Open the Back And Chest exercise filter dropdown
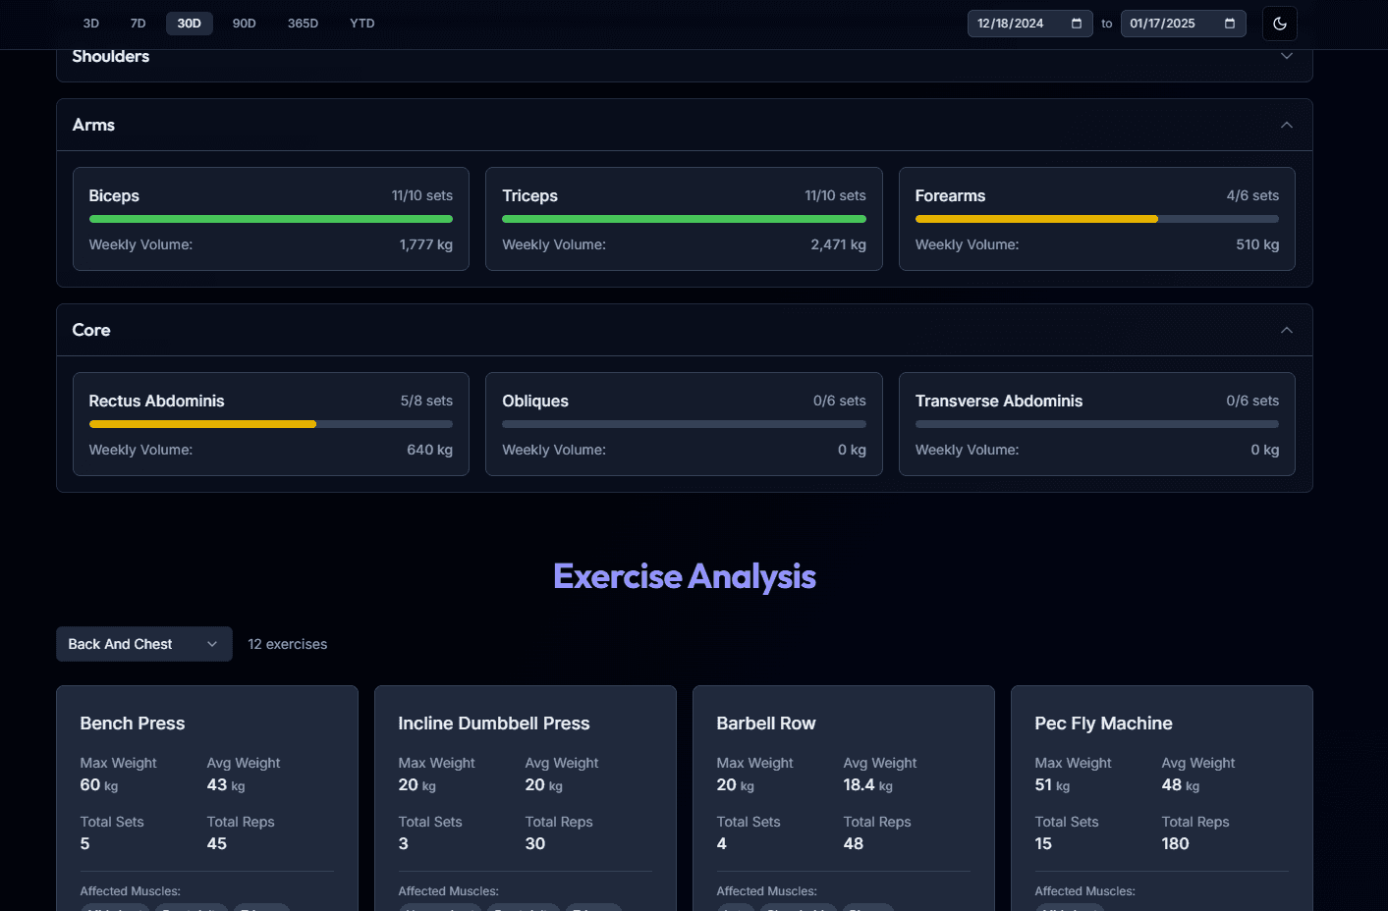 pos(143,644)
